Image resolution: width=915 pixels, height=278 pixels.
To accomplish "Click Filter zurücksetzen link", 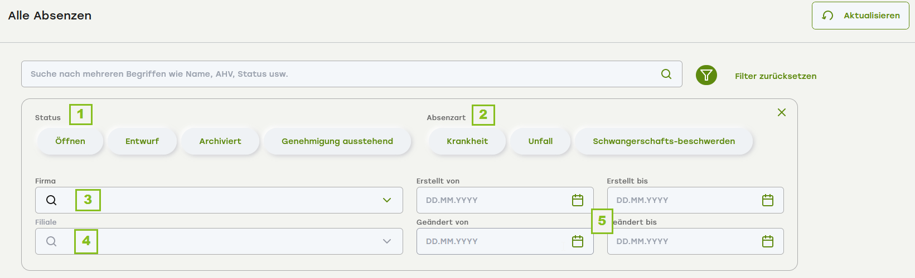I will [x=776, y=76].
